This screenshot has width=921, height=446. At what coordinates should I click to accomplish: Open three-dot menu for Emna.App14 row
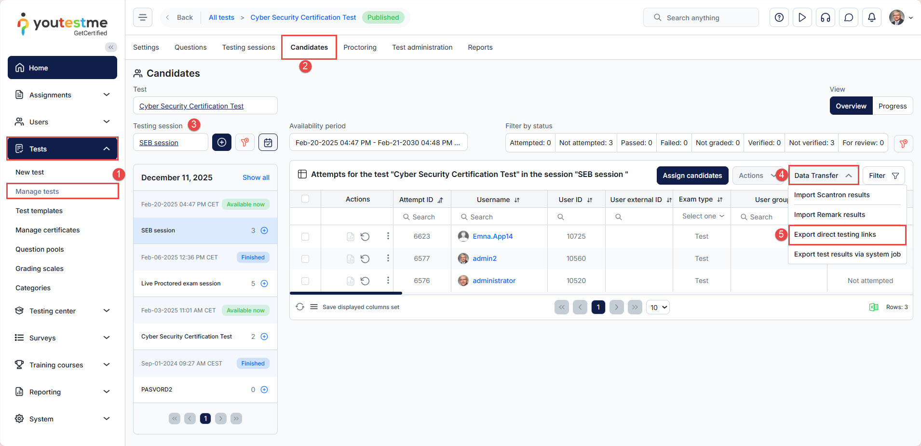(388, 236)
